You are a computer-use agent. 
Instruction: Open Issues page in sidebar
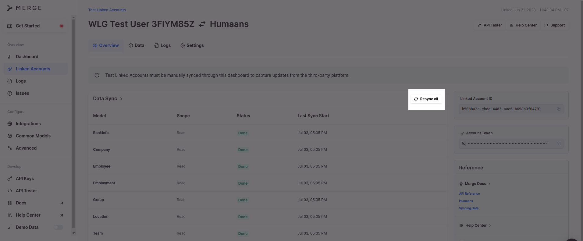pos(36,93)
